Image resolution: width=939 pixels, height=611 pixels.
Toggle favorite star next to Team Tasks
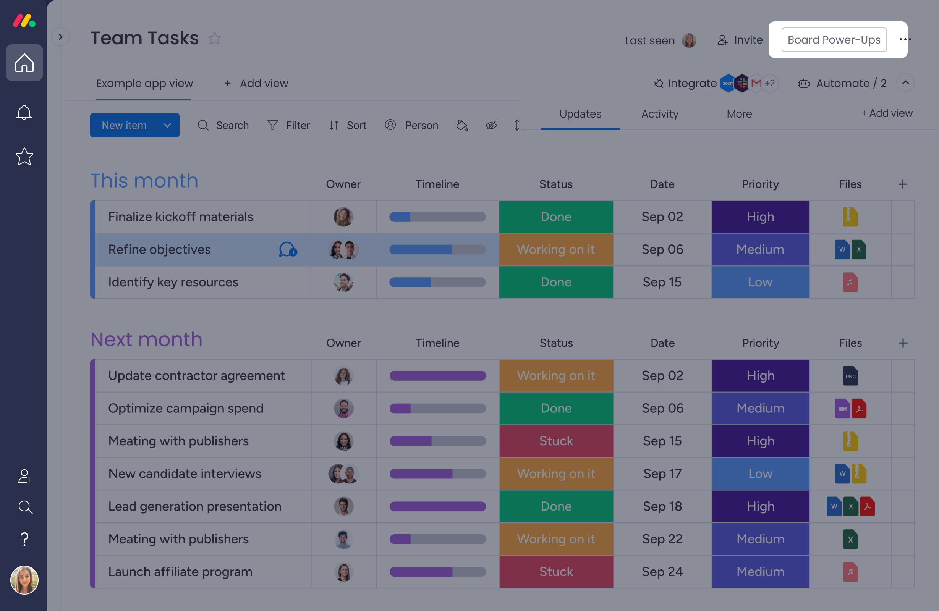tap(215, 39)
